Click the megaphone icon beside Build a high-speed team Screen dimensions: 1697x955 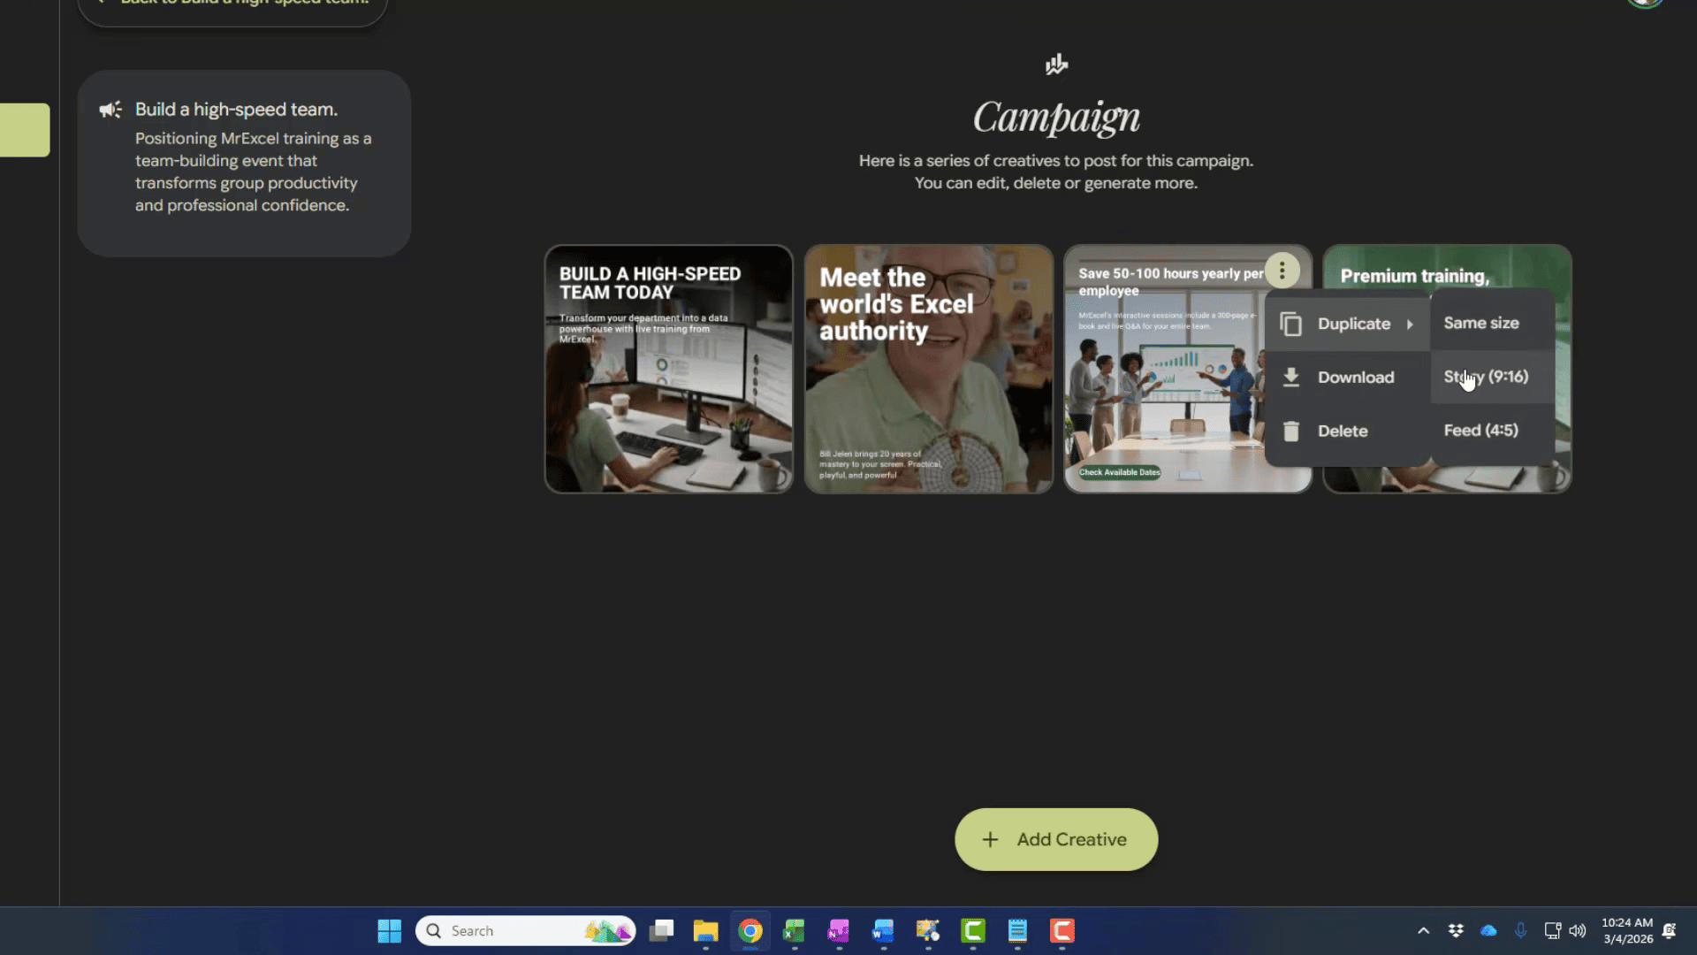click(x=110, y=110)
